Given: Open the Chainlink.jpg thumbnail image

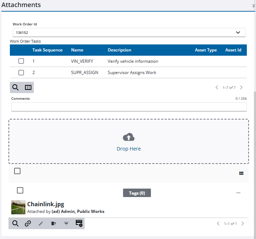Looking at the screenshot, I should coord(18,207).
